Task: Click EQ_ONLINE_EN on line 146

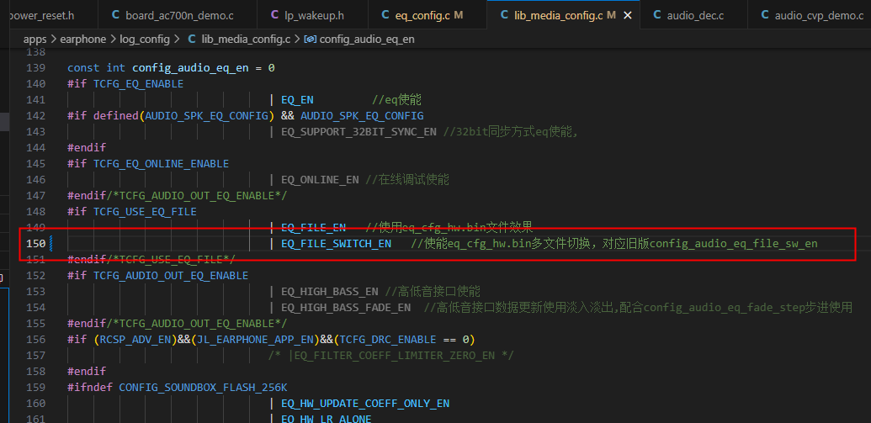Action: pyautogui.click(x=320, y=180)
